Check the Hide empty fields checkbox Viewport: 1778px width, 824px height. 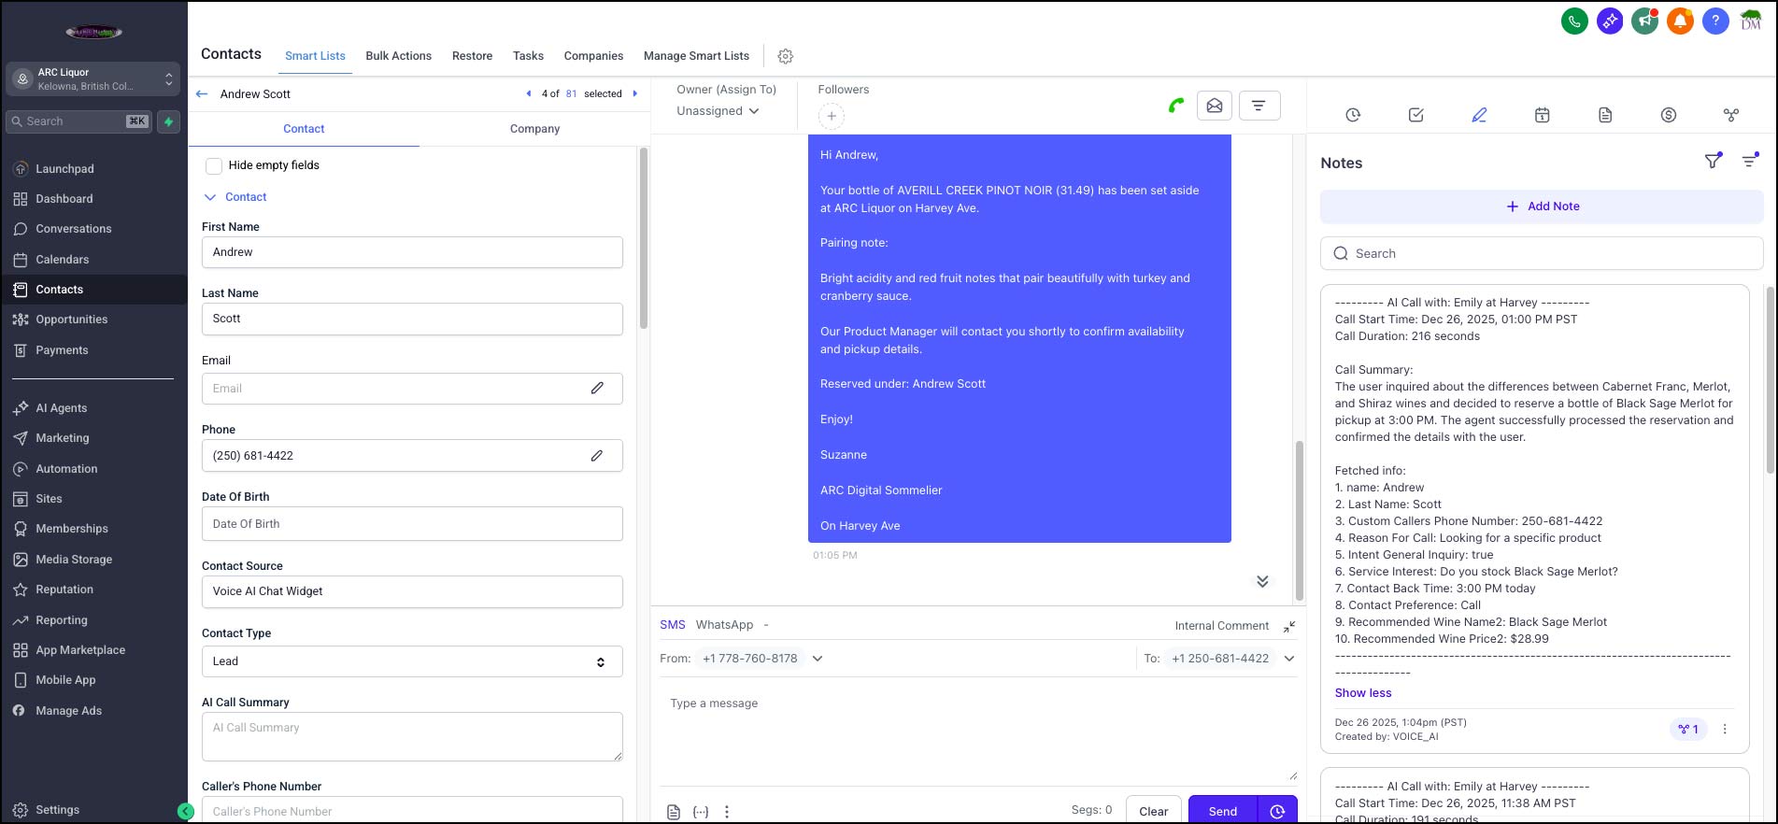pyautogui.click(x=214, y=165)
